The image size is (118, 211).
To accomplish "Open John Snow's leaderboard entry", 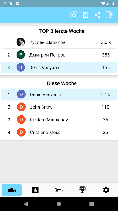I will click(59, 107).
